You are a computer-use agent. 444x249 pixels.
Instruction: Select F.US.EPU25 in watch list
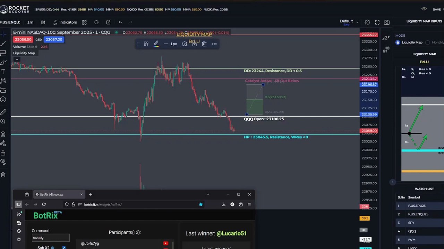click(420, 206)
